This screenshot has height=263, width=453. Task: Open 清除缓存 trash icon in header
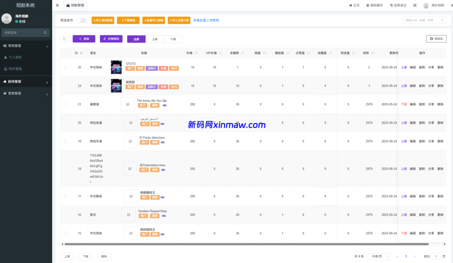pos(368,5)
